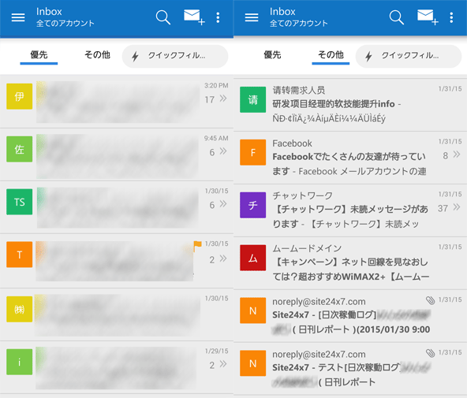Image resolution: width=467 pixels, height=398 pixels.
Task: Open 研发项目经理的软技能提升info email
Action: (x=350, y=105)
